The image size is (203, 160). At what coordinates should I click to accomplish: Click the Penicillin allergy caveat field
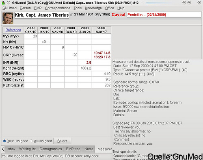click(x=164, y=15)
